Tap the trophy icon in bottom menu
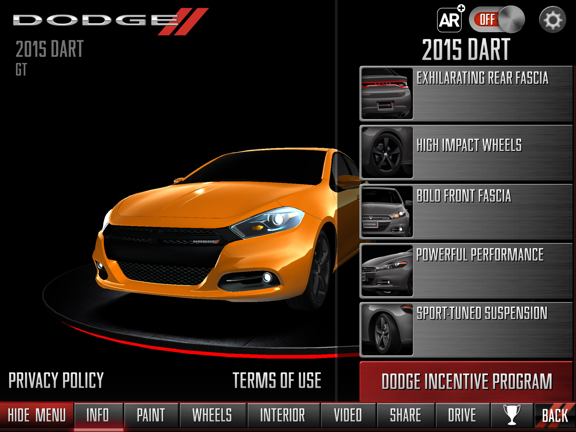 (x=512, y=415)
